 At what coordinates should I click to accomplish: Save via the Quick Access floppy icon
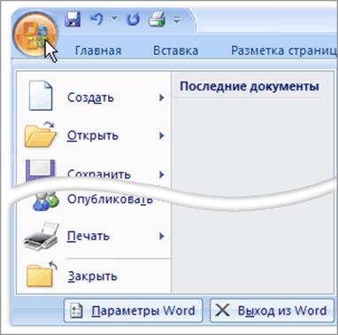click(73, 19)
